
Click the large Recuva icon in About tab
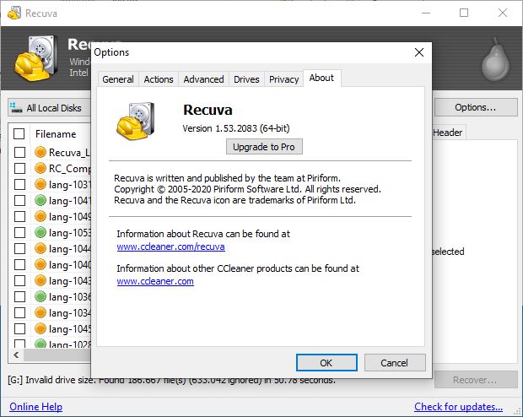(136, 121)
